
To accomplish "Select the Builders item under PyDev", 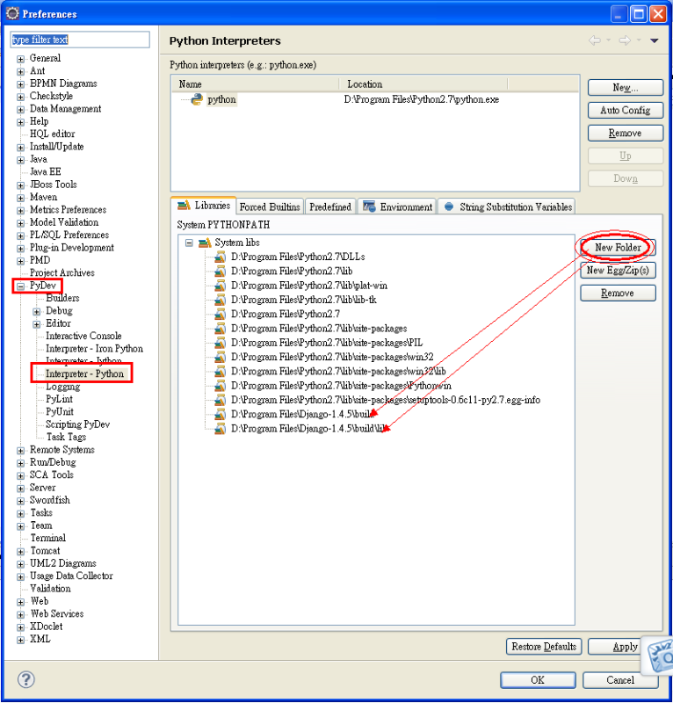I will coord(62,298).
